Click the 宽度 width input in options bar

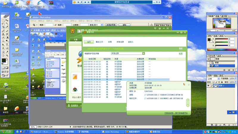tap(49, 25)
